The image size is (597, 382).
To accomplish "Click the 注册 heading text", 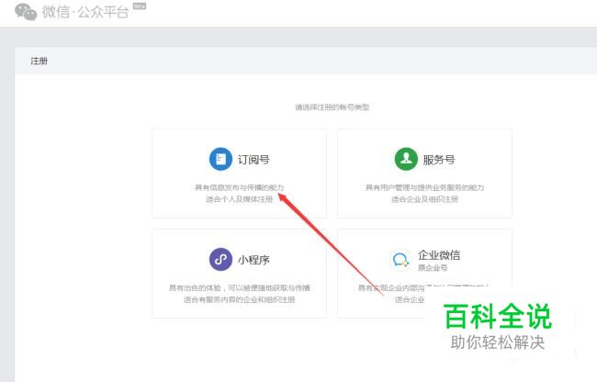I will [x=39, y=61].
